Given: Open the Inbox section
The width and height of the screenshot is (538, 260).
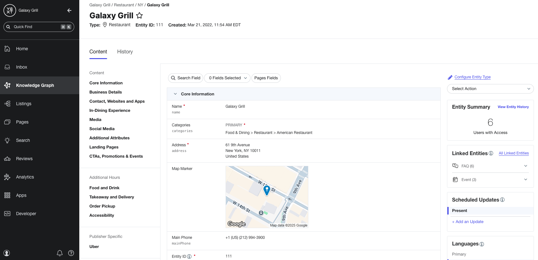Looking at the screenshot, I should pyautogui.click(x=39, y=67).
